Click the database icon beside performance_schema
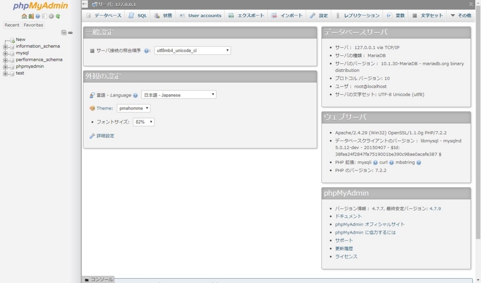The height and width of the screenshot is (283, 481). coord(12,60)
